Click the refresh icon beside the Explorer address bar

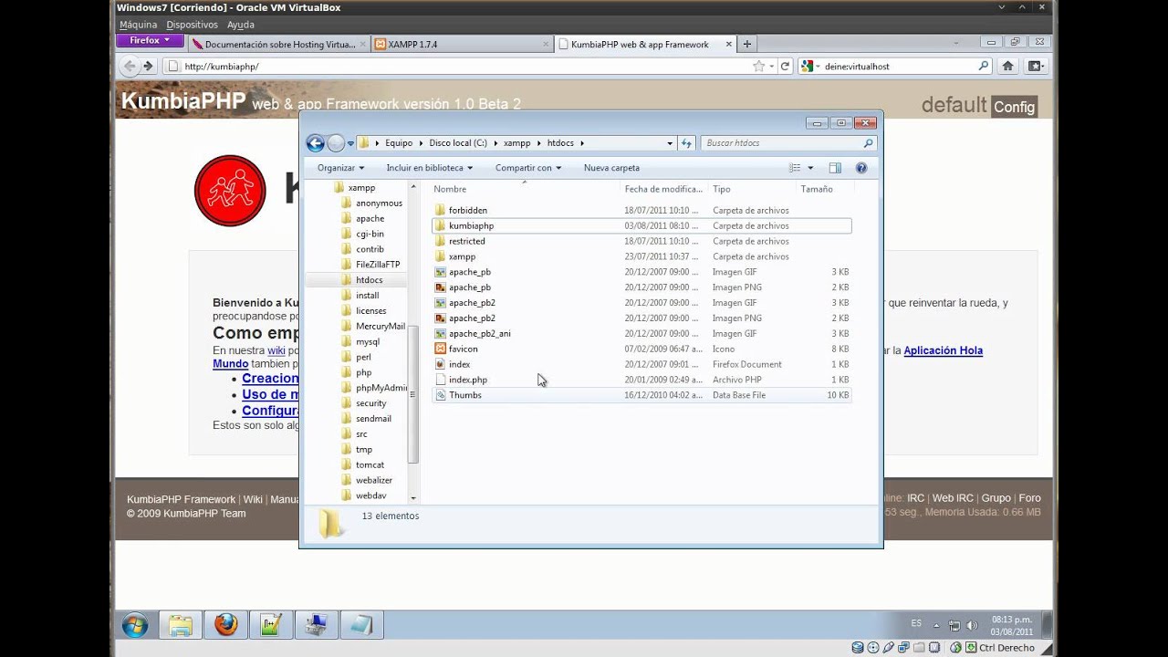[687, 143]
